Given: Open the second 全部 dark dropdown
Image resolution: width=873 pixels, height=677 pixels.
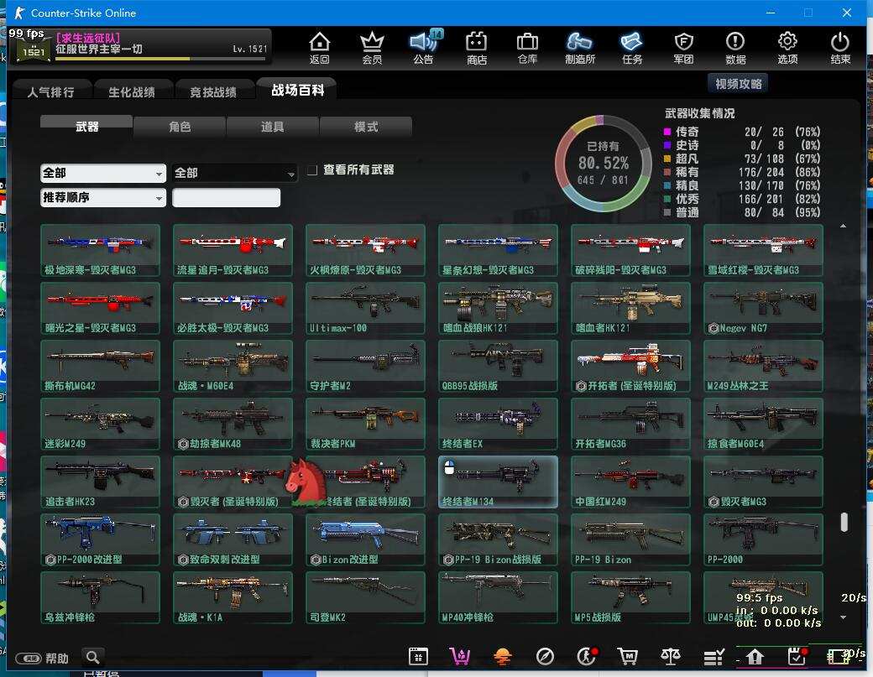Looking at the screenshot, I should pos(234,173).
